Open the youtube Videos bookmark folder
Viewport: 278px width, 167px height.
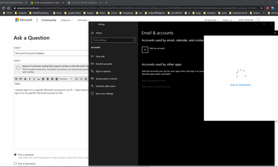point(72,13)
